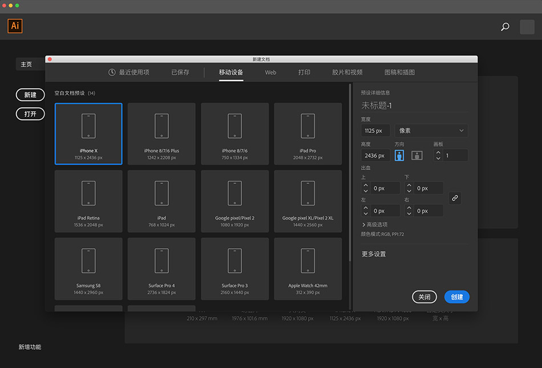Choose the iPad 768 x 1024 preset
This screenshot has width=542, height=368.
[161, 201]
